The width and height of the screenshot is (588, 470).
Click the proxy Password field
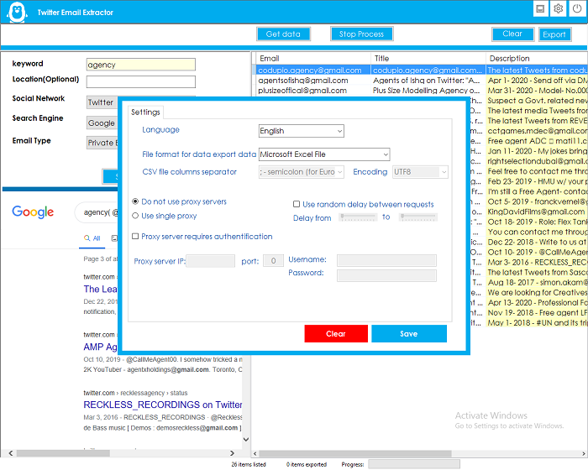point(386,275)
